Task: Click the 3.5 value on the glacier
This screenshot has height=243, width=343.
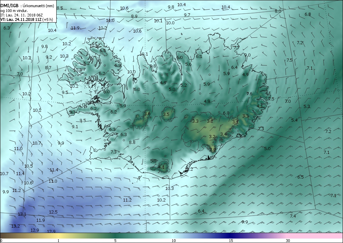Action: [166, 114]
